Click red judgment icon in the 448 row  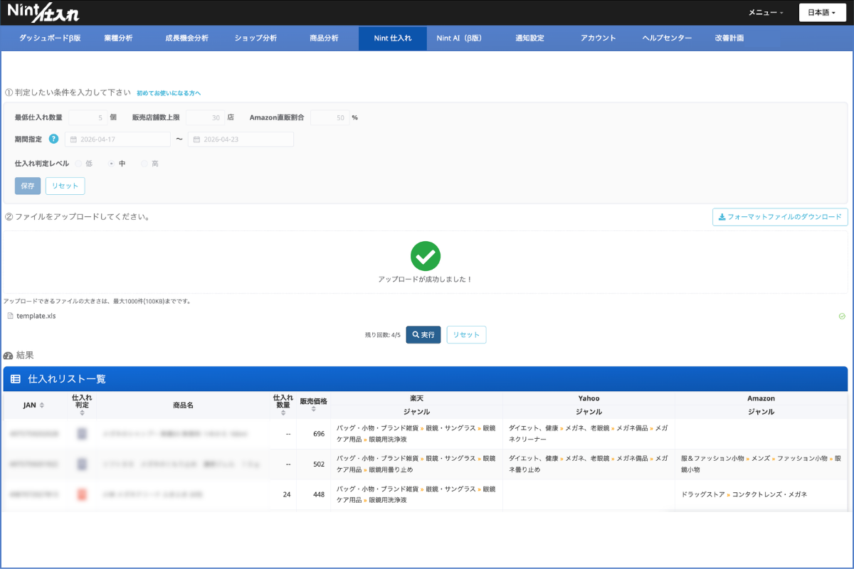pyautogui.click(x=82, y=494)
